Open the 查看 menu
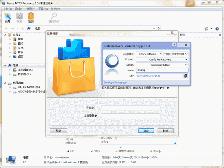 [x=31, y=9]
